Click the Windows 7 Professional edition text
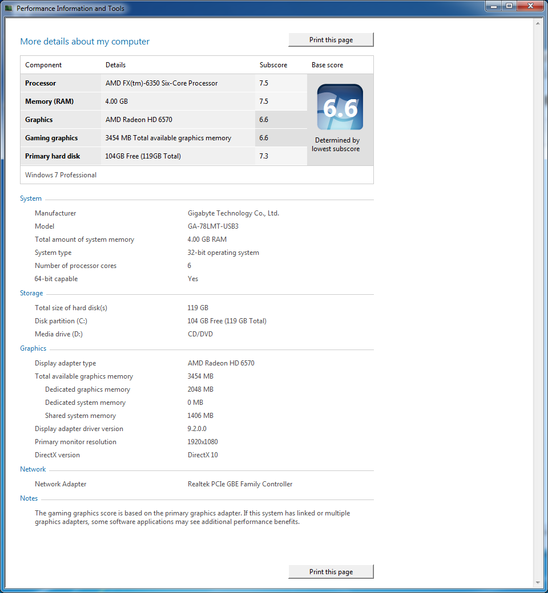 click(x=61, y=175)
